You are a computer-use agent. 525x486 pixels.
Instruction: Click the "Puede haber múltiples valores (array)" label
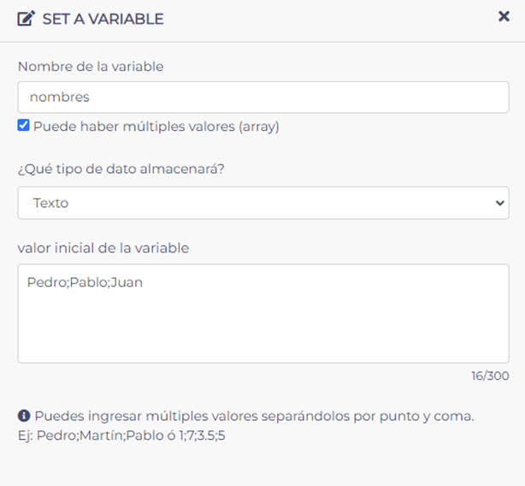(156, 127)
